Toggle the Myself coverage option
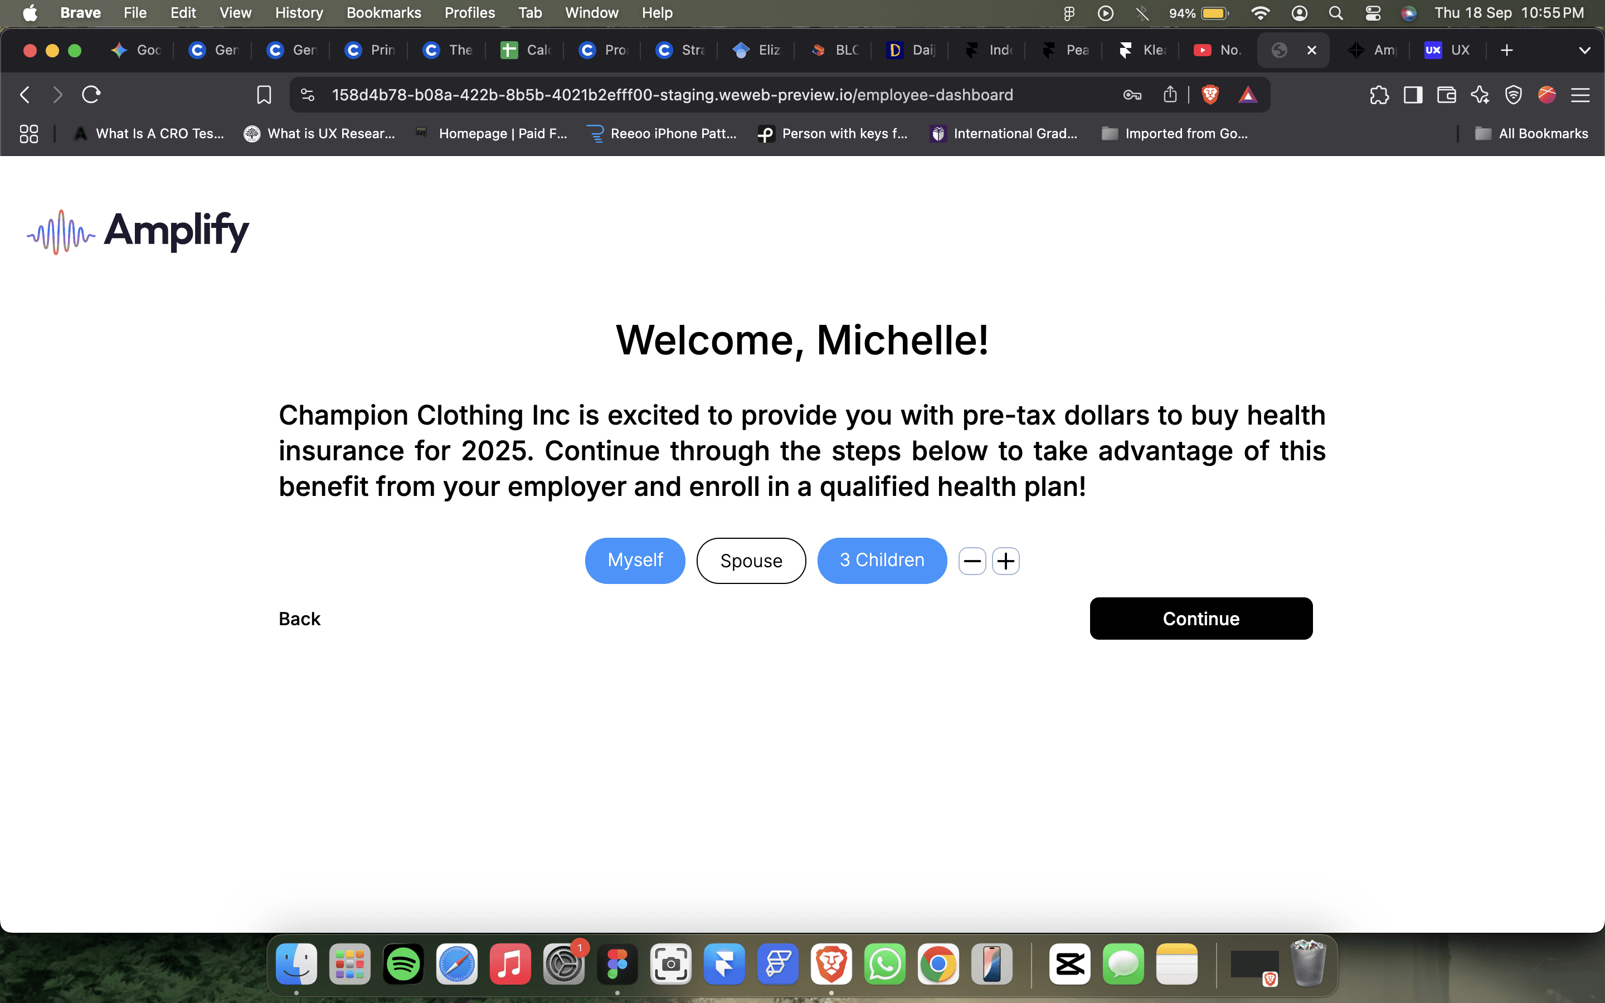The height and width of the screenshot is (1003, 1605). tap(635, 561)
